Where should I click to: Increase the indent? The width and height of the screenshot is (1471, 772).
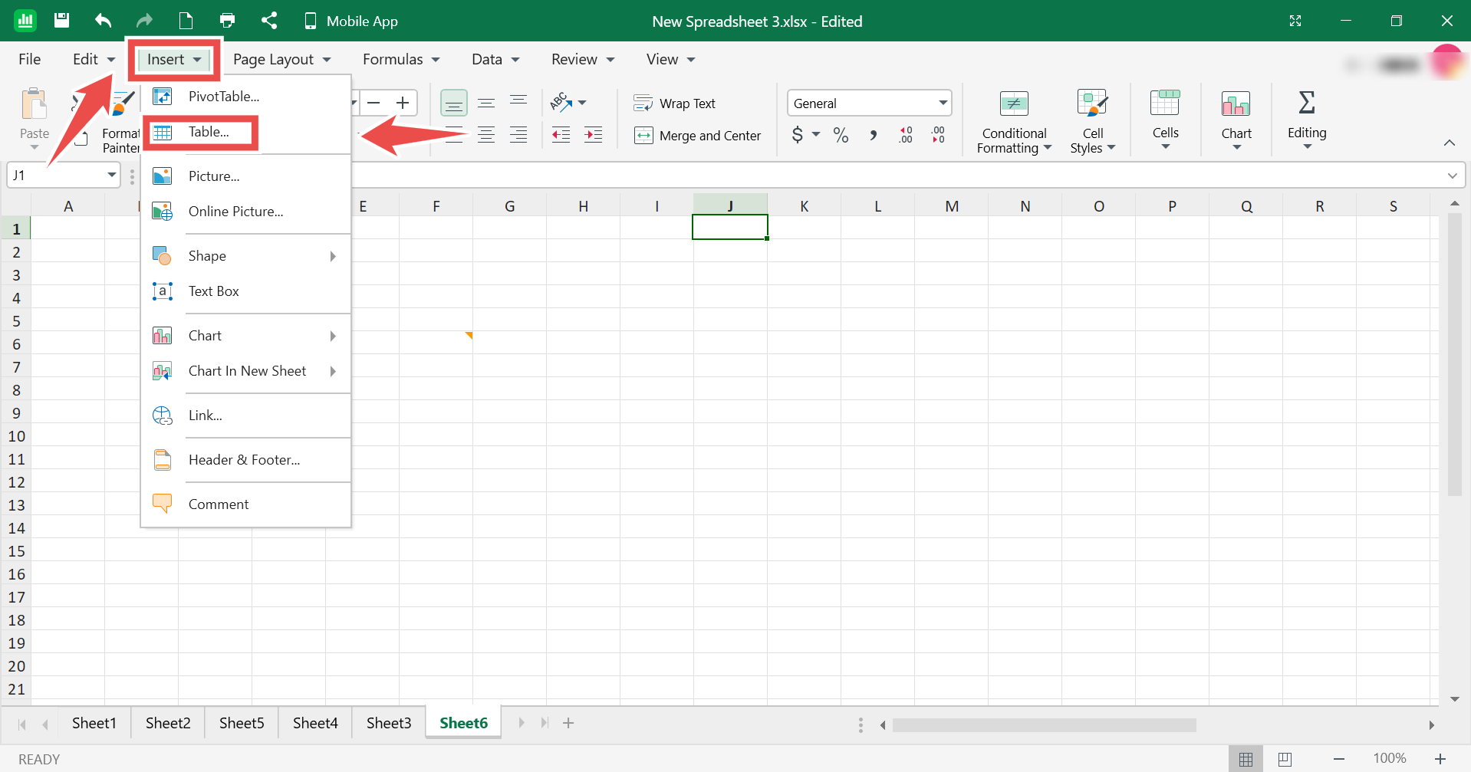point(594,135)
